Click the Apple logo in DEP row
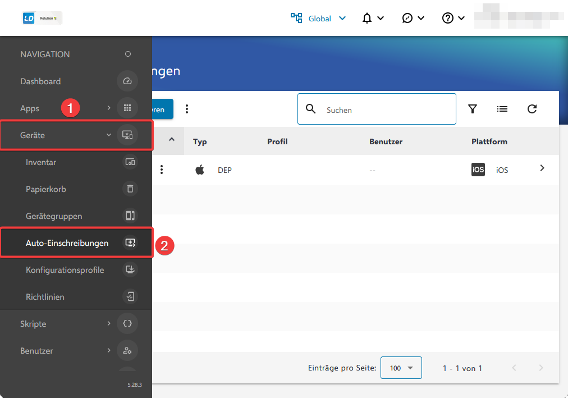Image resolution: width=568 pixels, height=398 pixels. [200, 170]
